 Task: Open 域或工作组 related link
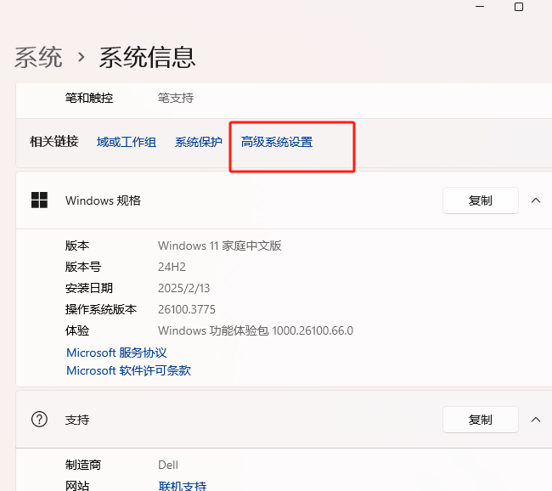(127, 142)
